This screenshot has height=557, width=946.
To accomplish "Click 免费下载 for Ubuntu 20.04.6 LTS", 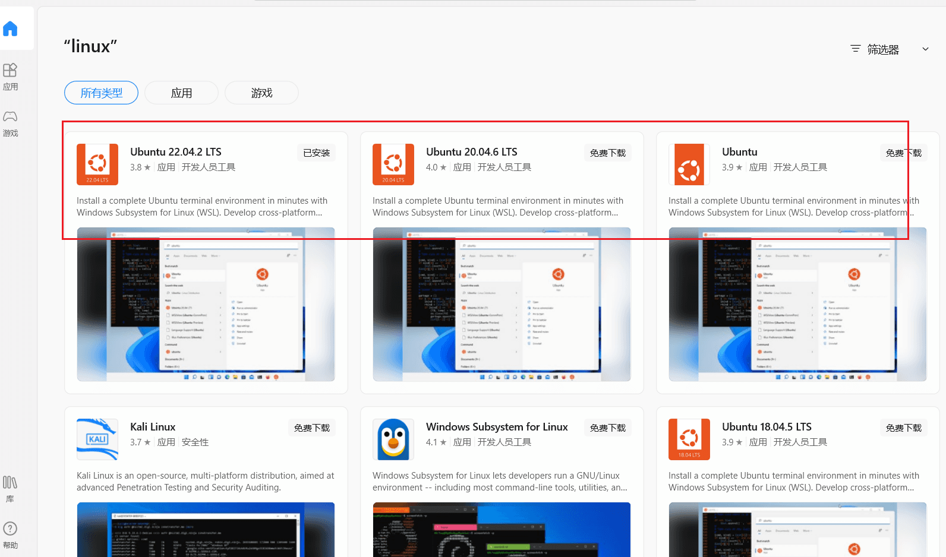I will click(x=607, y=153).
